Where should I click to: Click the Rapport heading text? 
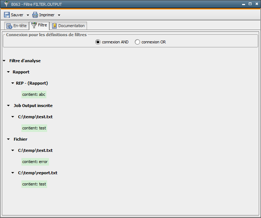(x=21, y=72)
